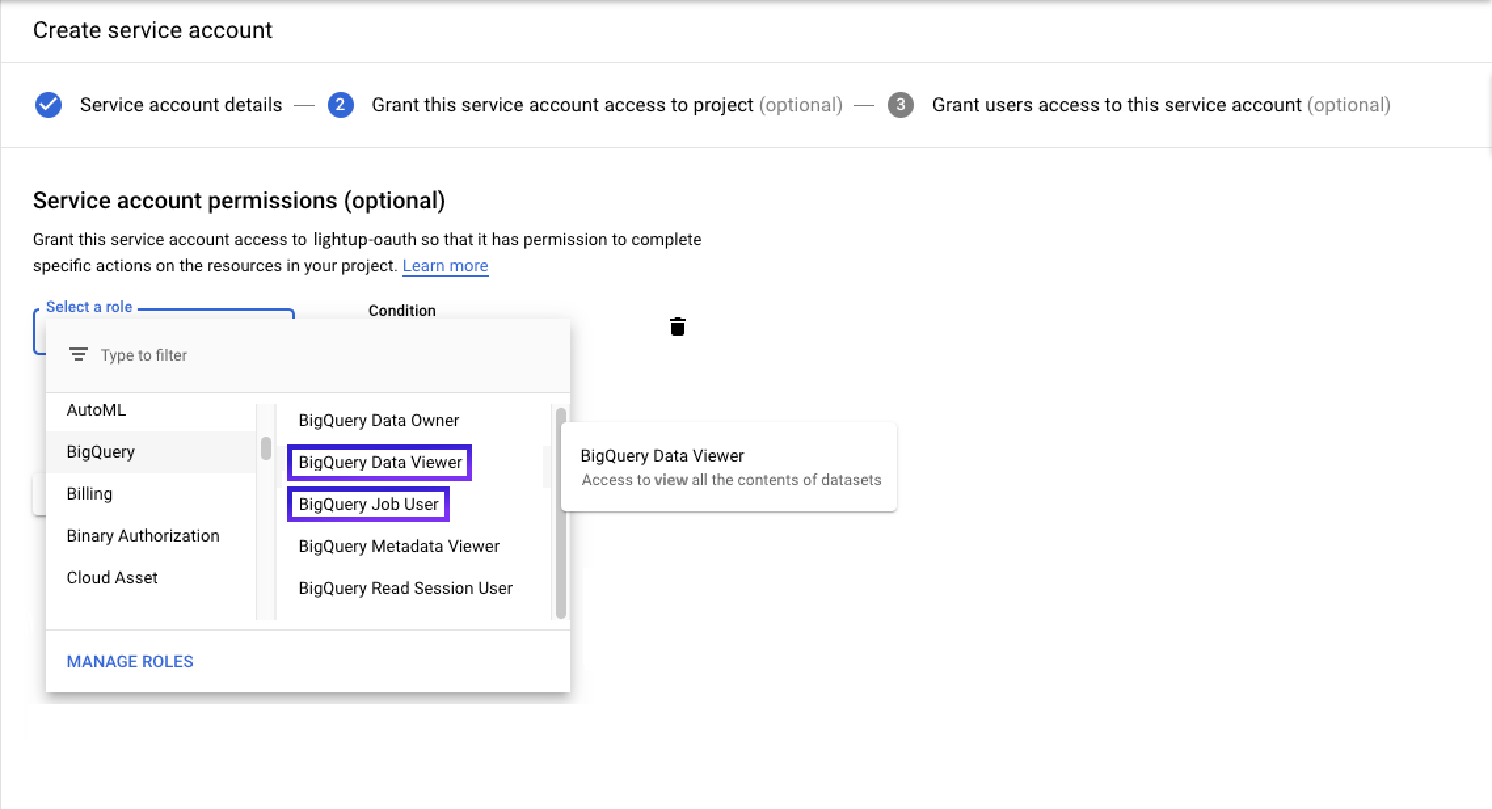Open the Learn more link
Screen dimensions: 1492x809
[x=445, y=266]
